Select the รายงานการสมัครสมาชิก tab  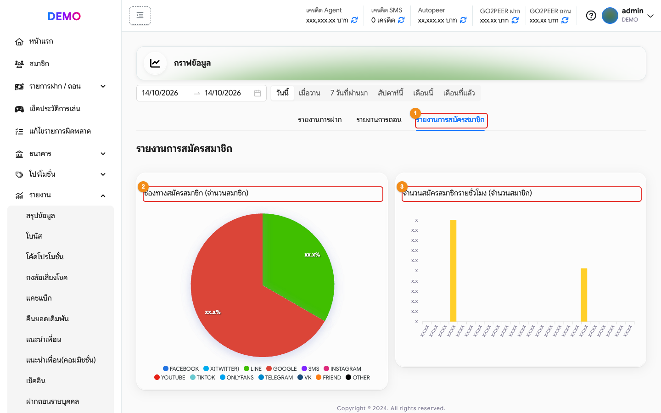(x=450, y=120)
